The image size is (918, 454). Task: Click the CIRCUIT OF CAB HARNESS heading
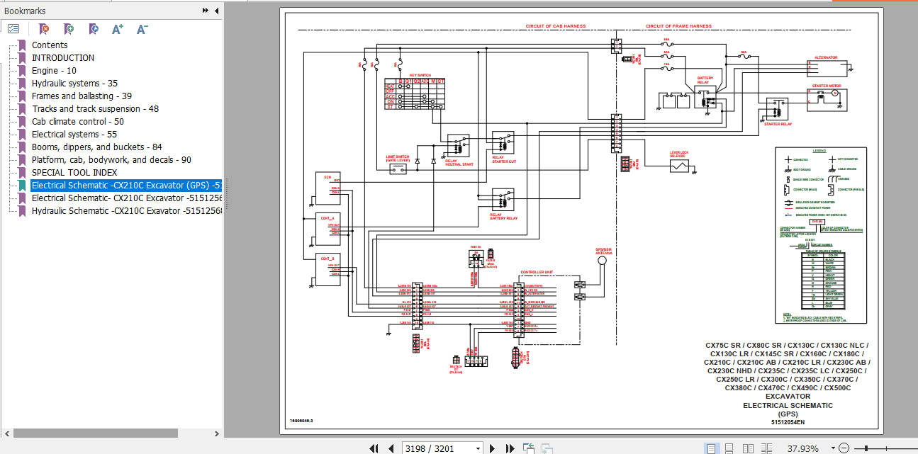[x=556, y=26]
